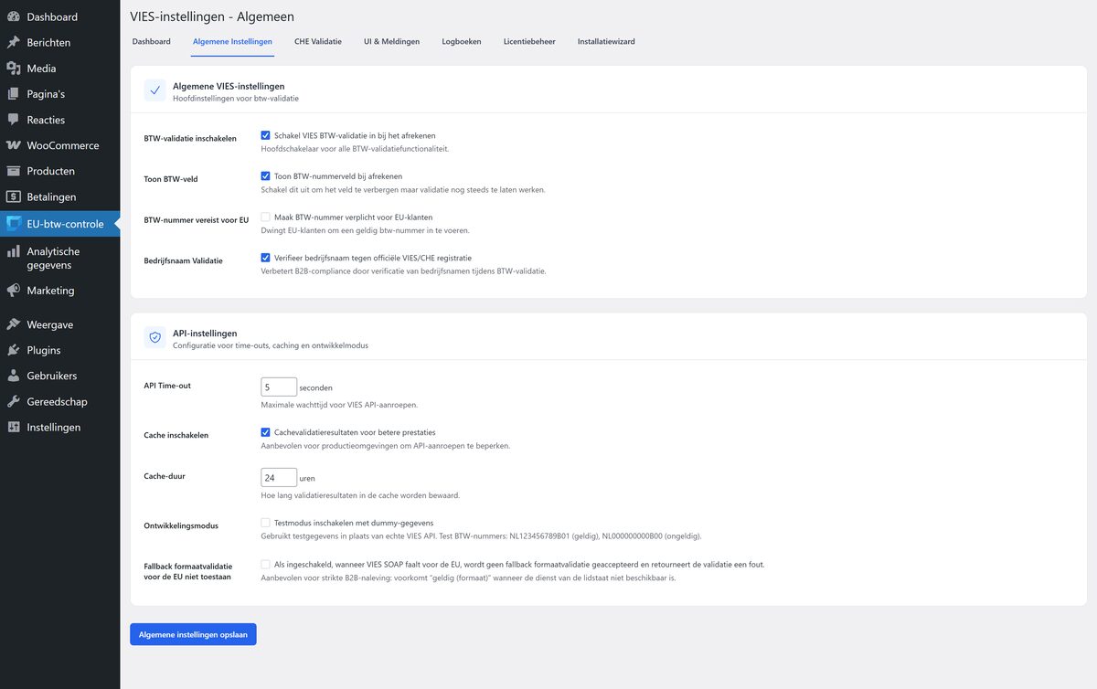Click Algemene instellingen opslaan button
This screenshot has height=689, width=1097.
coord(193,634)
